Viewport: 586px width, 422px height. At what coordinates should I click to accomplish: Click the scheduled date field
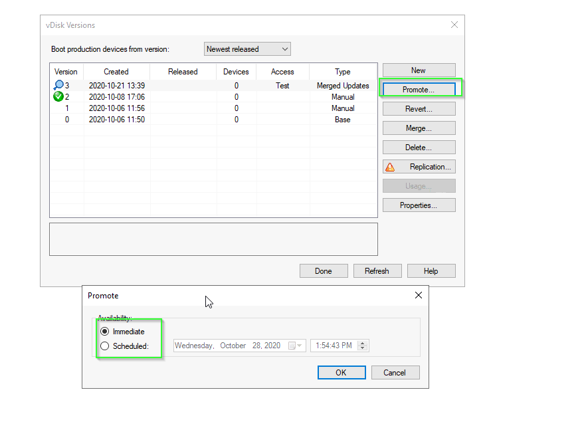coord(240,346)
